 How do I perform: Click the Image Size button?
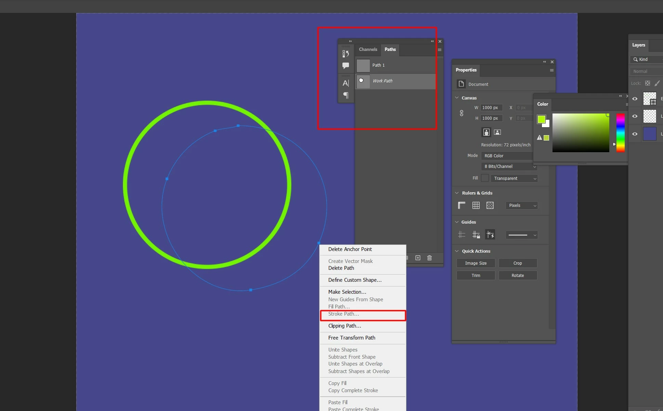[x=476, y=263]
